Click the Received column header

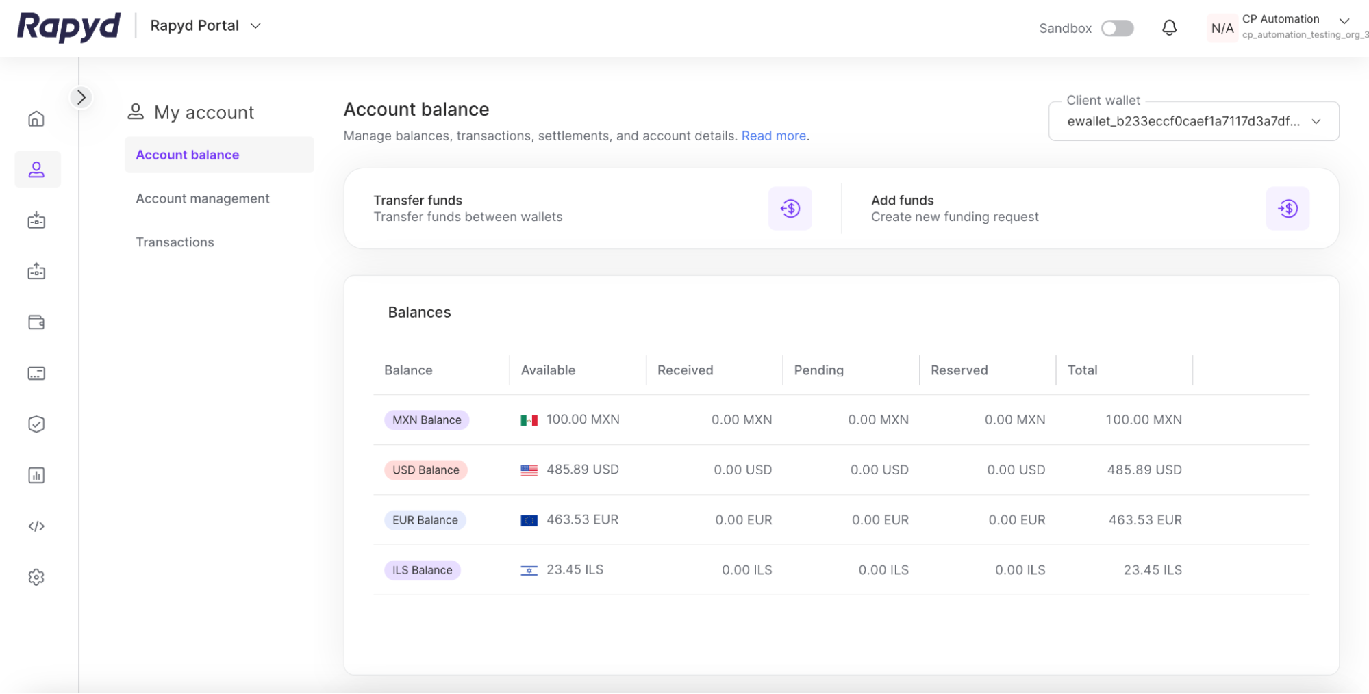click(685, 370)
